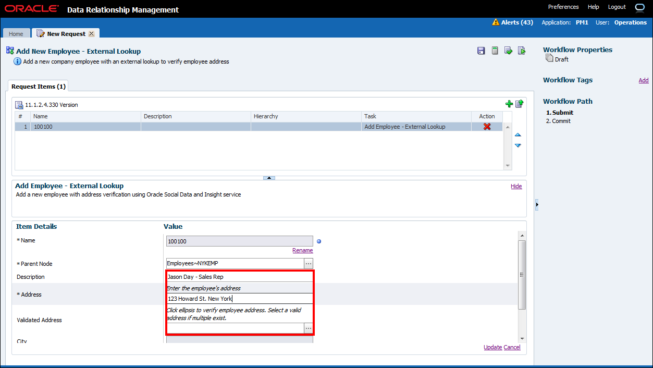Move request item up with blue arrow
This screenshot has height=368, width=653.
[x=518, y=135]
